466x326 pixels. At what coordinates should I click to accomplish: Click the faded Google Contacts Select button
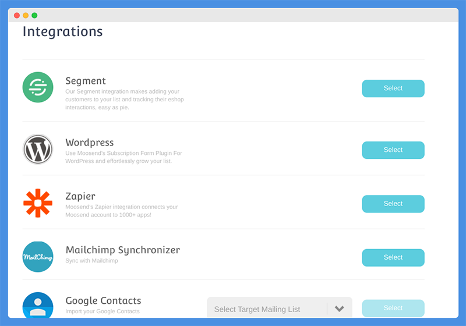pos(393,309)
